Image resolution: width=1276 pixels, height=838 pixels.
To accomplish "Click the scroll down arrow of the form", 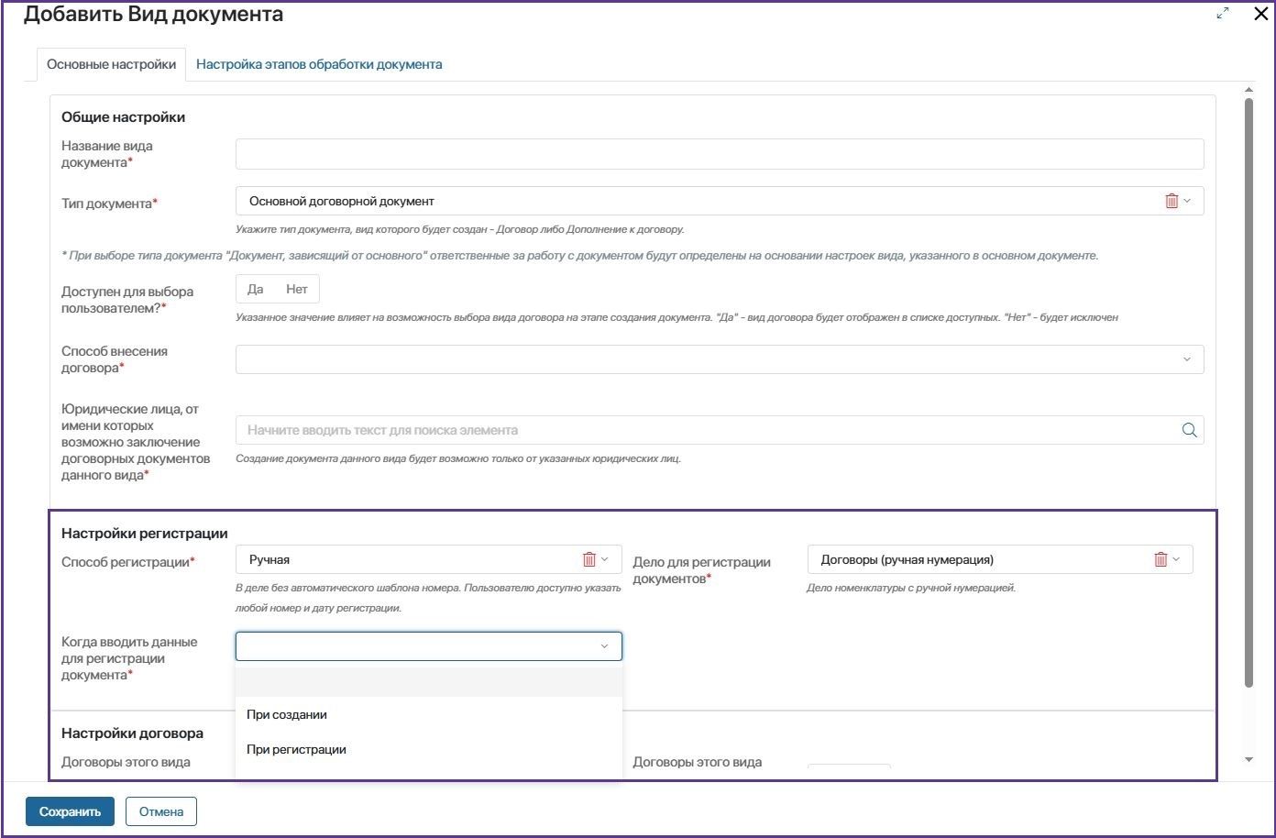I will pos(1248,759).
